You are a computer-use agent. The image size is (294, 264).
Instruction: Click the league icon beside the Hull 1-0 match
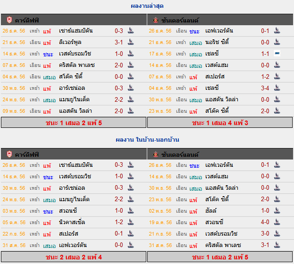(x=277, y=211)
